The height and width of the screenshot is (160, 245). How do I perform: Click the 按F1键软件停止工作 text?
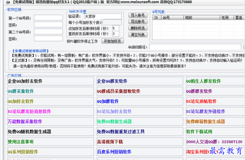coord(82,41)
